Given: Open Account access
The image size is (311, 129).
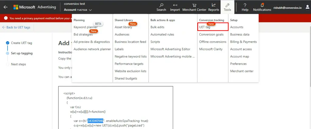Looking at the screenshot, I should (241, 49).
